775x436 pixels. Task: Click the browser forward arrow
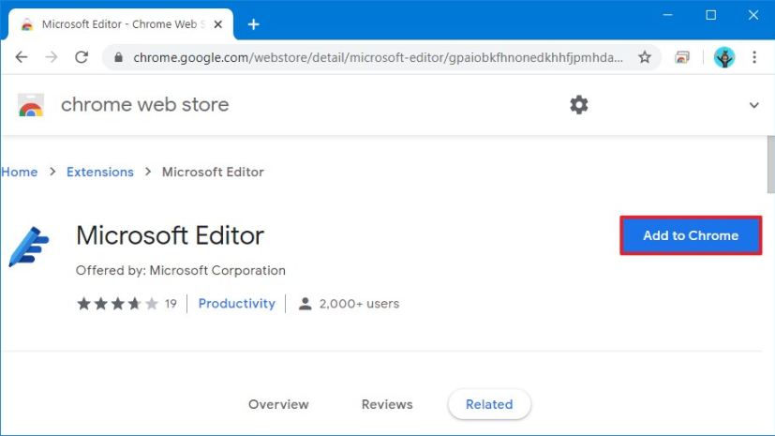51,57
